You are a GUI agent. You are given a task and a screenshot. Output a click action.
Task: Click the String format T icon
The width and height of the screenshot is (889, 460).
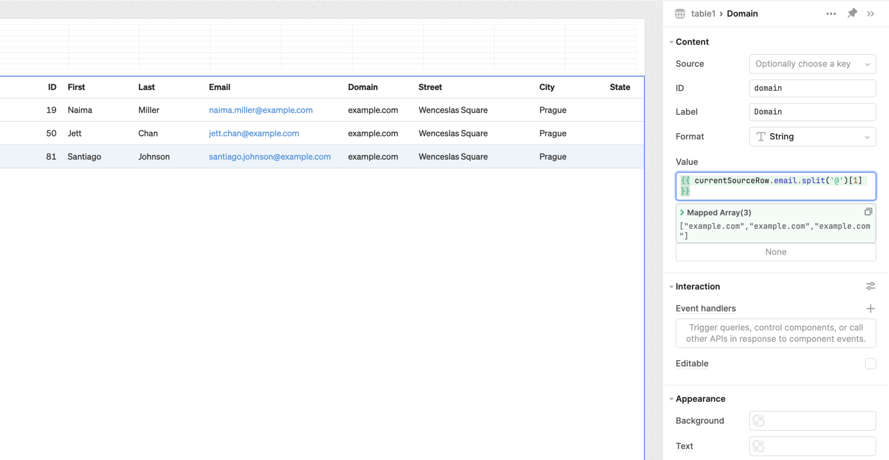click(x=761, y=136)
